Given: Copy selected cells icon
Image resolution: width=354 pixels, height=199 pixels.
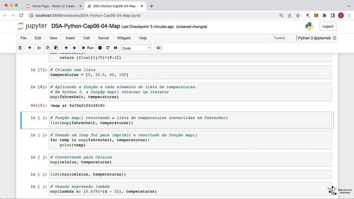Looking at the screenshot, I should click(x=48, y=48).
